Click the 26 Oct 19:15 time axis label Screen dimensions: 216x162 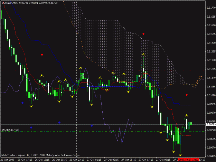(42, 160)
